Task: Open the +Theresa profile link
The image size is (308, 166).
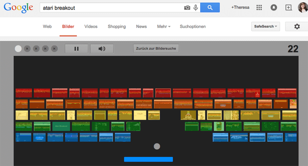Action: pos(240,7)
